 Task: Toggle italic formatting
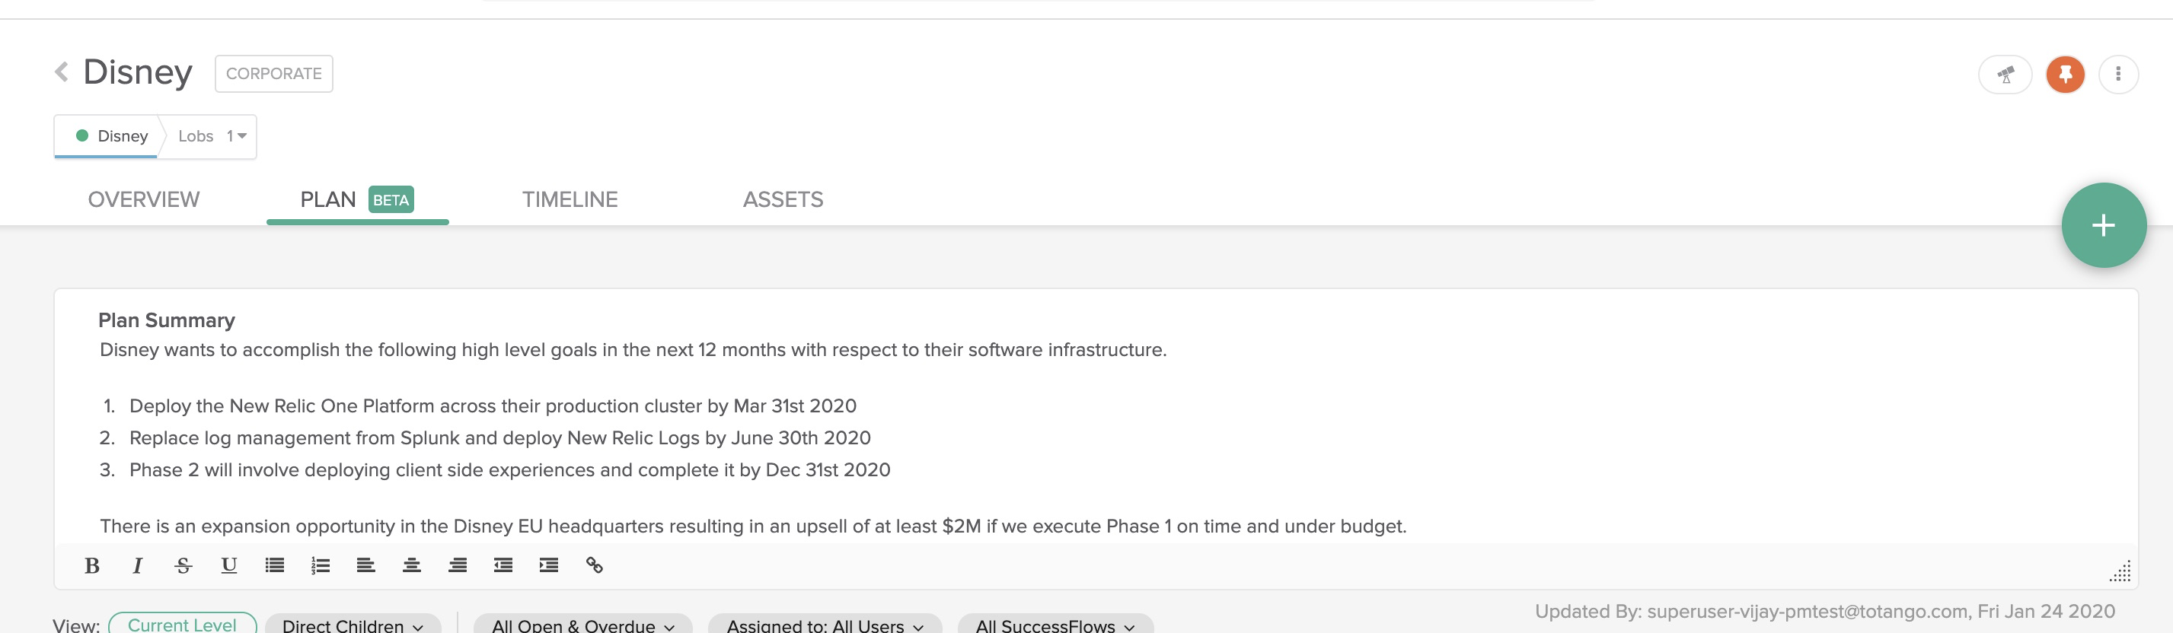pos(138,565)
